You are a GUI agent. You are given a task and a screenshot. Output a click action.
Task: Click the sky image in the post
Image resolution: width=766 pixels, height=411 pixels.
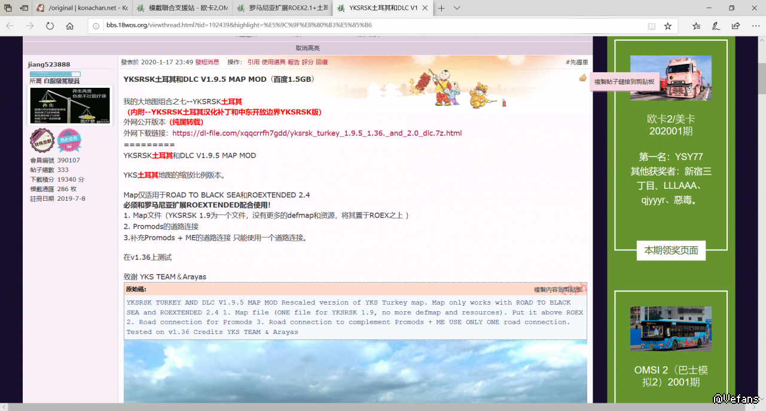pos(355,372)
